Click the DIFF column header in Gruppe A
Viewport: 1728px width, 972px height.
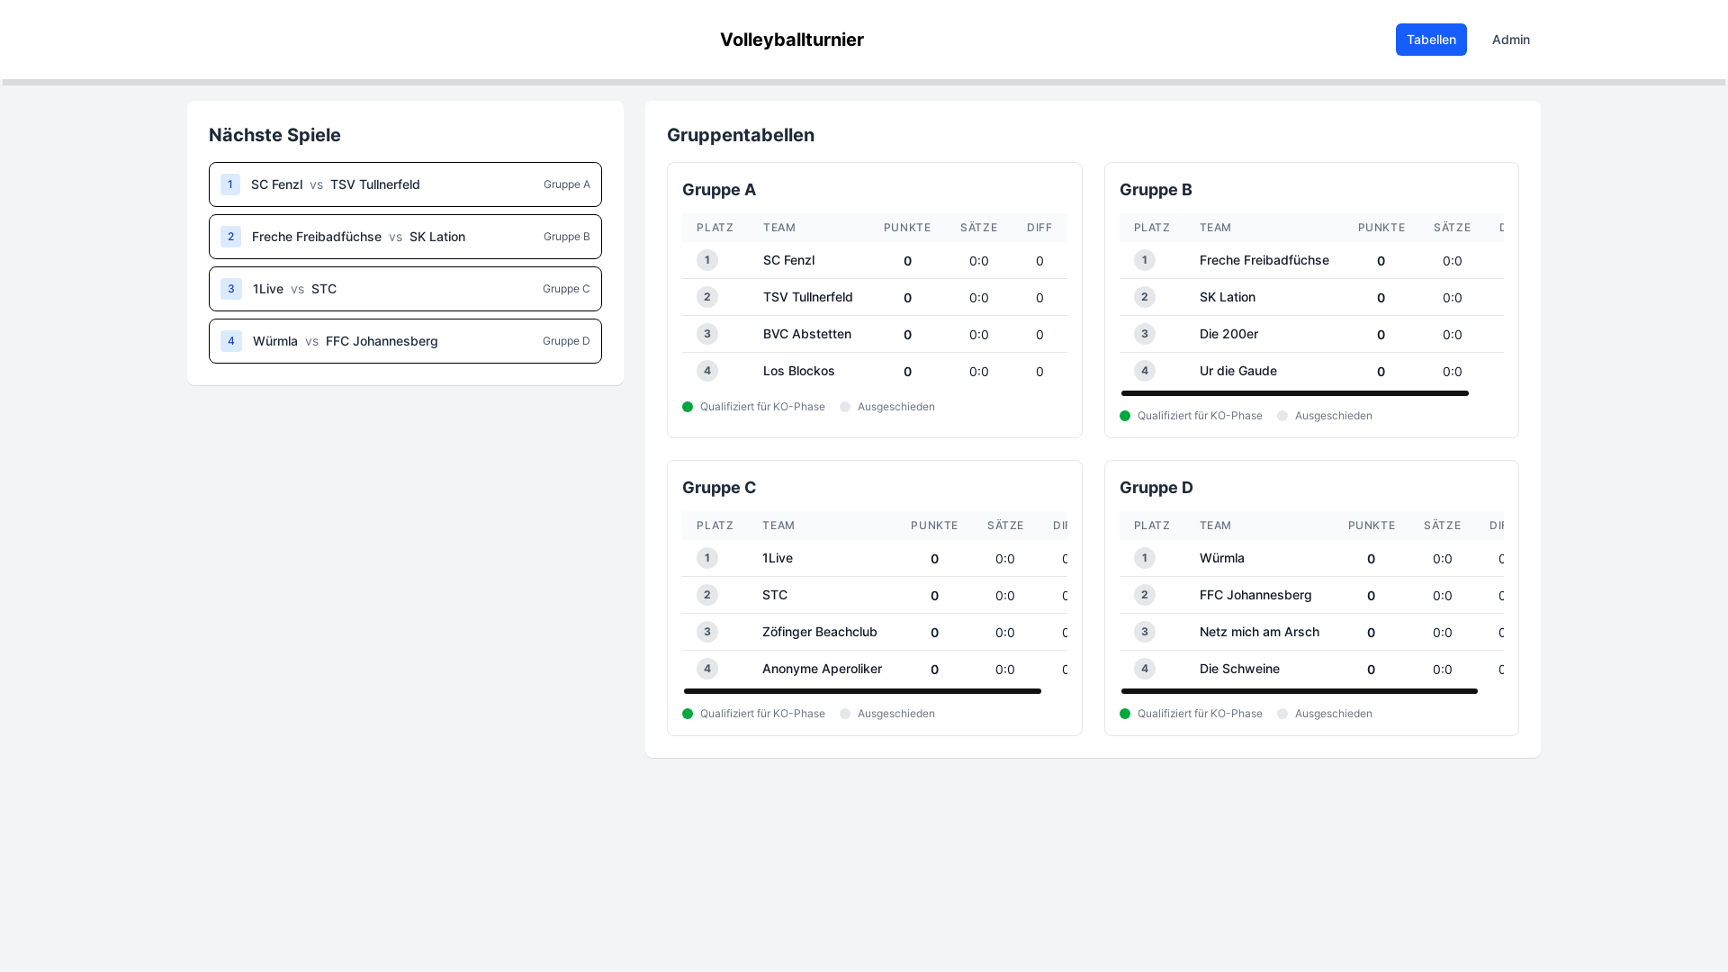click(1039, 228)
